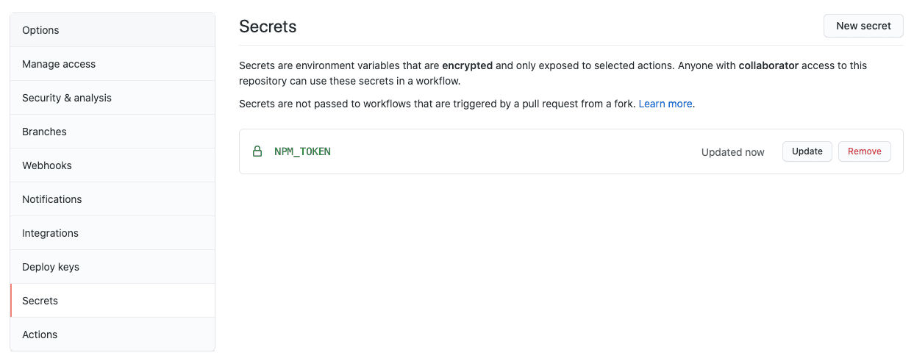Update the NPM_TOKEN secret
The height and width of the screenshot is (361, 914).
coord(807,151)
